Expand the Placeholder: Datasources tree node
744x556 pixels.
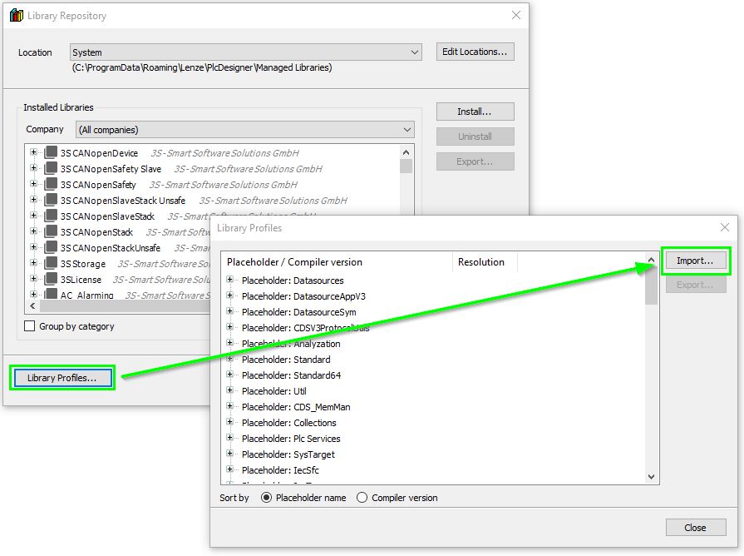tap(230, 280)
